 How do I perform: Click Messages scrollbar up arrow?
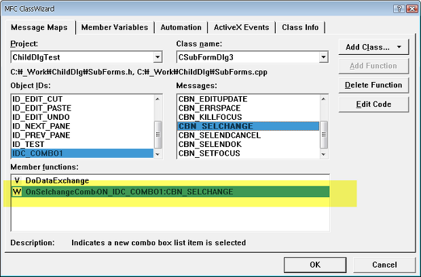pyautogui.click(x=323, y=99)
